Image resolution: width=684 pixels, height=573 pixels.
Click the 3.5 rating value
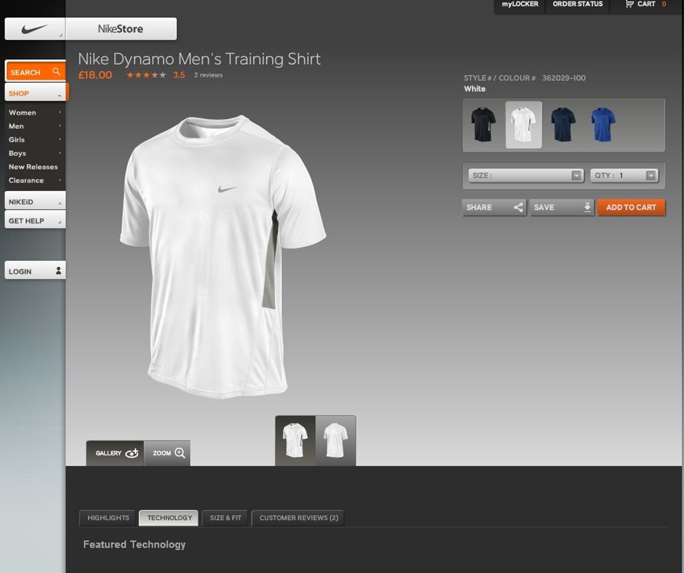(179, 75)
